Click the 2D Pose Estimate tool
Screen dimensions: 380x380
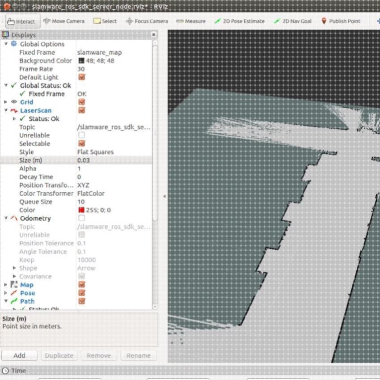coord(240,21)
